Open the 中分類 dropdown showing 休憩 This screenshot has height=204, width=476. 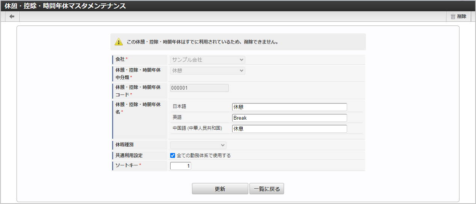coord(207,70)
